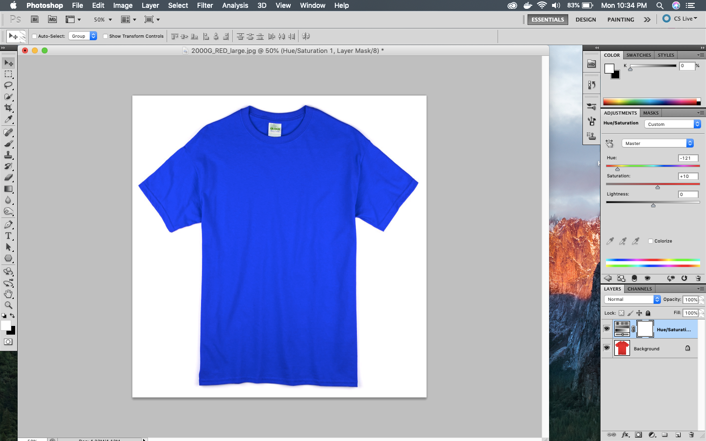Add a layer style with fx button
Viewport: 706px width, 441px height.
pos(625,435)
